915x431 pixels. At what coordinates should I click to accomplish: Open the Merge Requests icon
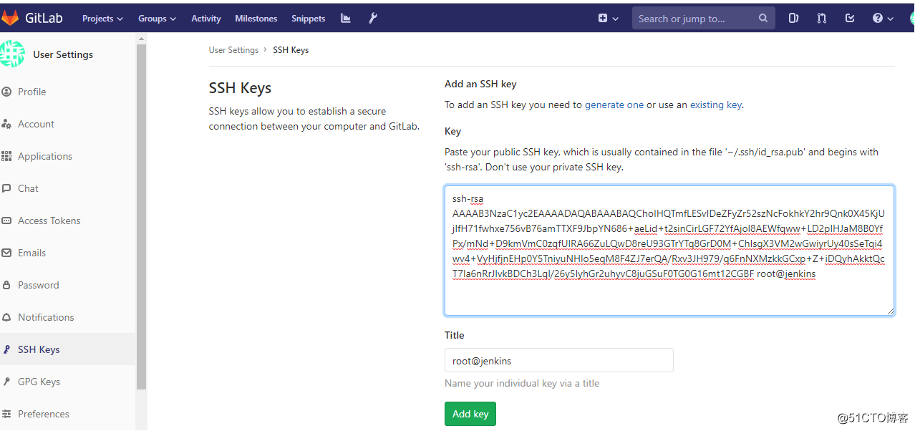coord(820,18)
